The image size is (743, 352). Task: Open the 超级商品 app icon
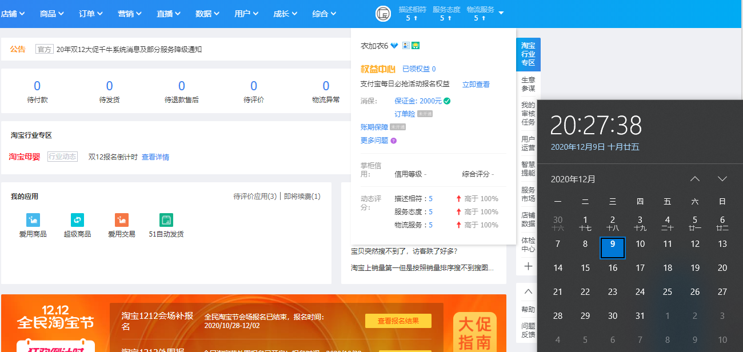coord(78,220)
